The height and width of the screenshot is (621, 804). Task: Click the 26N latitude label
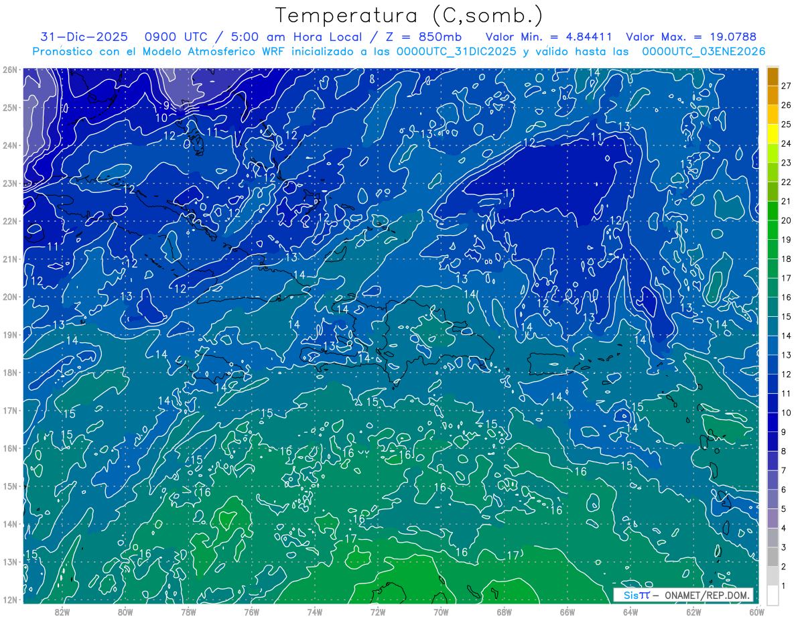tap(10, 70)
